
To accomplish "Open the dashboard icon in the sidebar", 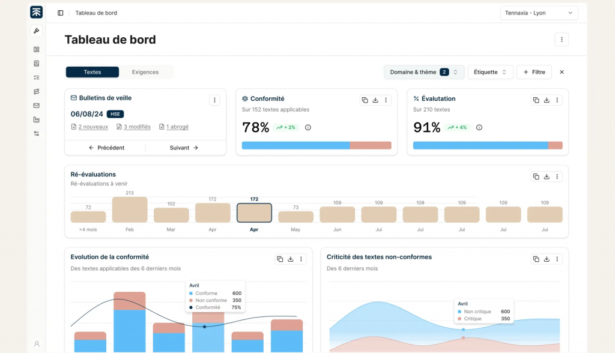I will point(36,49).
